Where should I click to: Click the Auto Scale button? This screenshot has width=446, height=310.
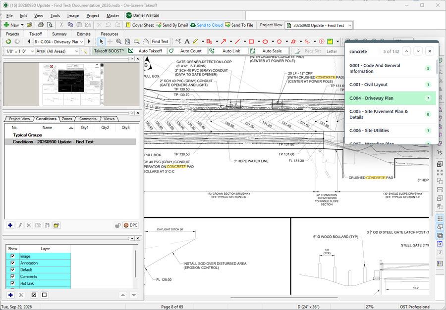269,51
